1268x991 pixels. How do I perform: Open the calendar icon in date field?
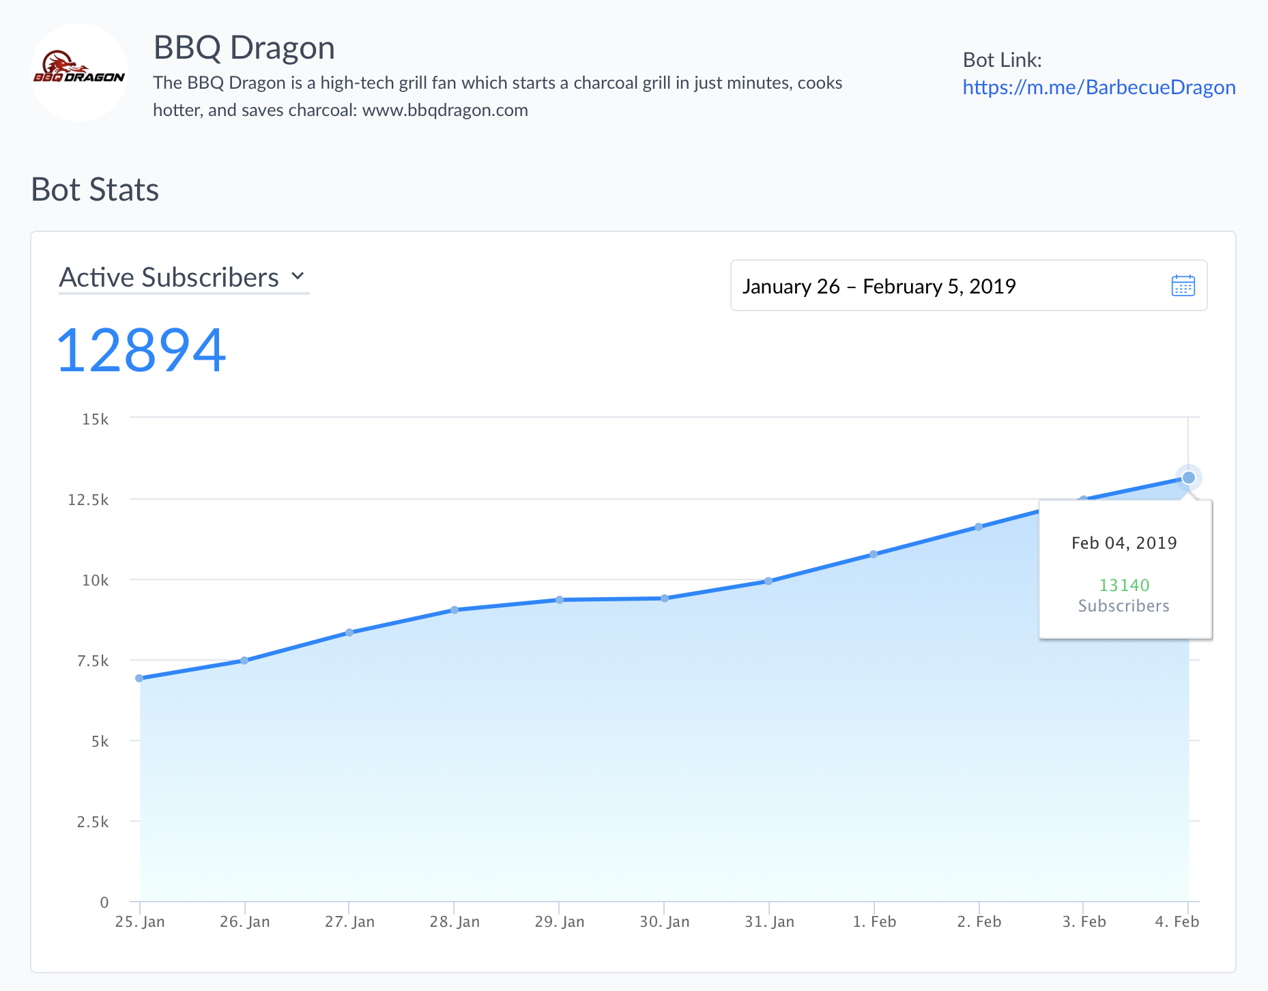tap(1183, 285)
